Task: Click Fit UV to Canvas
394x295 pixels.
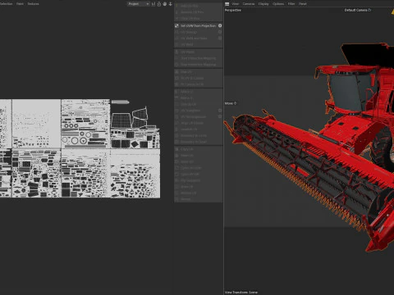Action: [199, 78]
